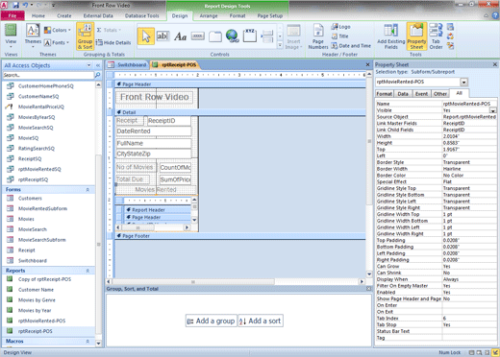The image size is (500, 357).
Task: Select the MovieRentalPriceUQ query
Action: 41,107
